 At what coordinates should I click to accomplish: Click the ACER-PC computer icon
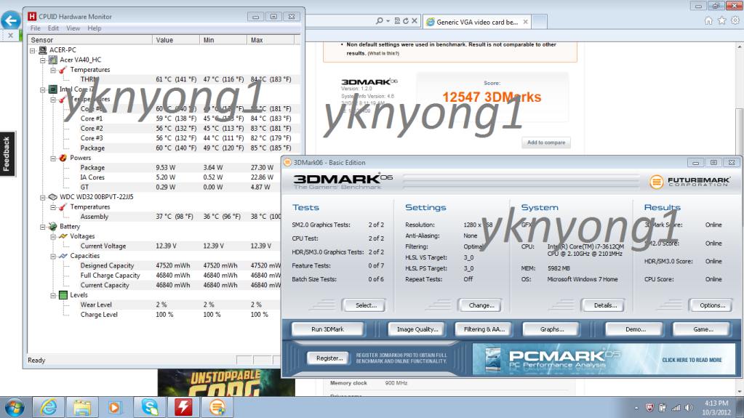tap(43, 50)
